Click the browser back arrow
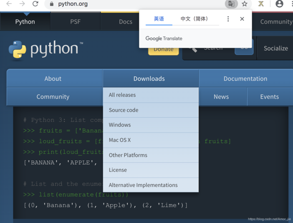The height and width of the screenshot is (223, 293). pos(9,4)
